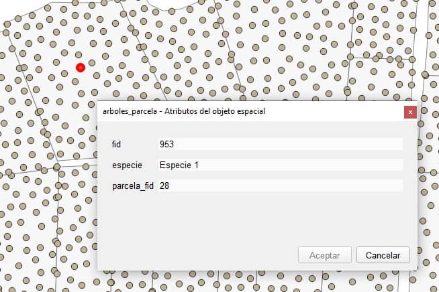Click the Cancelar button
439x292 pixels.
coord(383,255)
